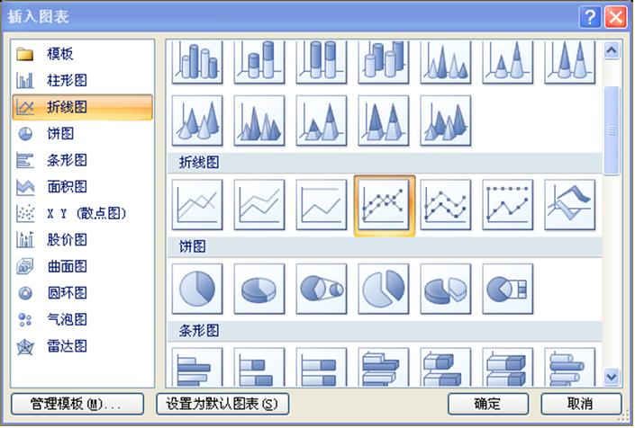Choose the stacked line chart thumbnail
635x428 pixels.
click(x=259, y=205)
